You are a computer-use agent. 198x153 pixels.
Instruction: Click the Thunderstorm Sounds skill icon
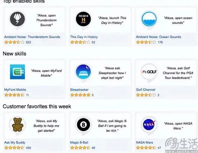pyautogui.click(x=17, y=19)
